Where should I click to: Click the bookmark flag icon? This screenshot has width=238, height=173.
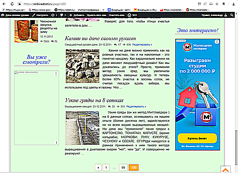[224, 4]
